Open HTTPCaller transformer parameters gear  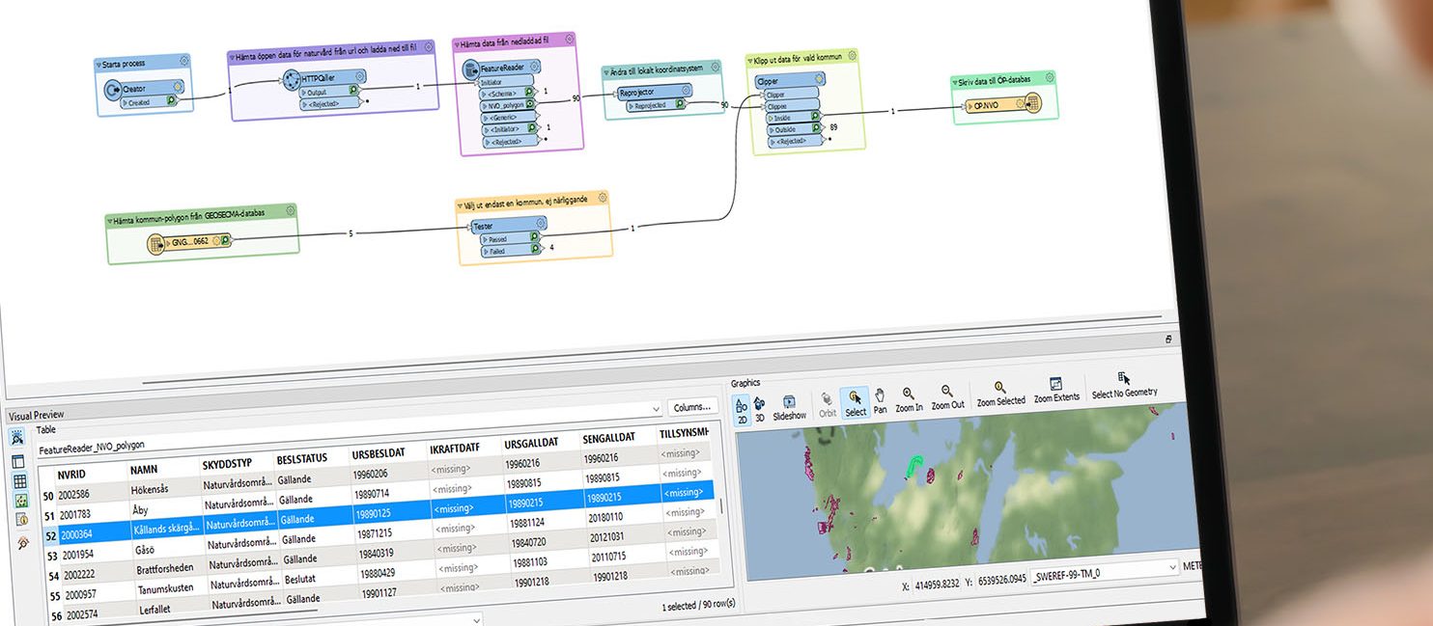pos(359,75)
